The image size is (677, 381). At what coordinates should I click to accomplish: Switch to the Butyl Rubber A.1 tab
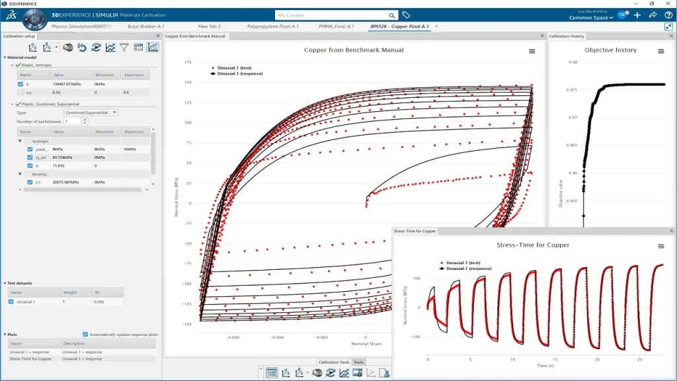pos(145,26)
